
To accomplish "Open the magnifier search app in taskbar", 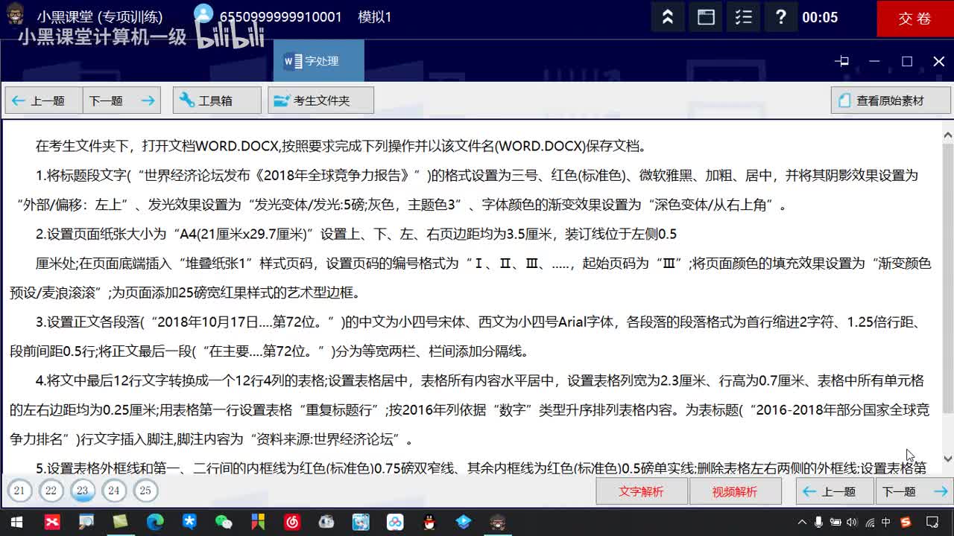I will pyautogui.click(x=86, y=522).
